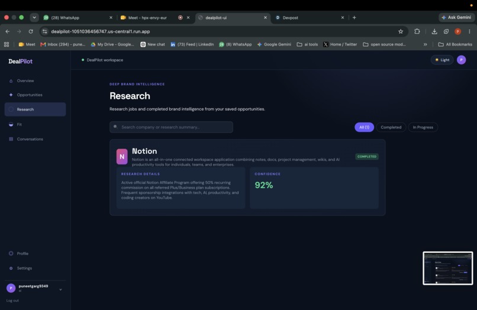Click the Fit half-circle icon
Viewport: 477px width, 310px height.
11,124
